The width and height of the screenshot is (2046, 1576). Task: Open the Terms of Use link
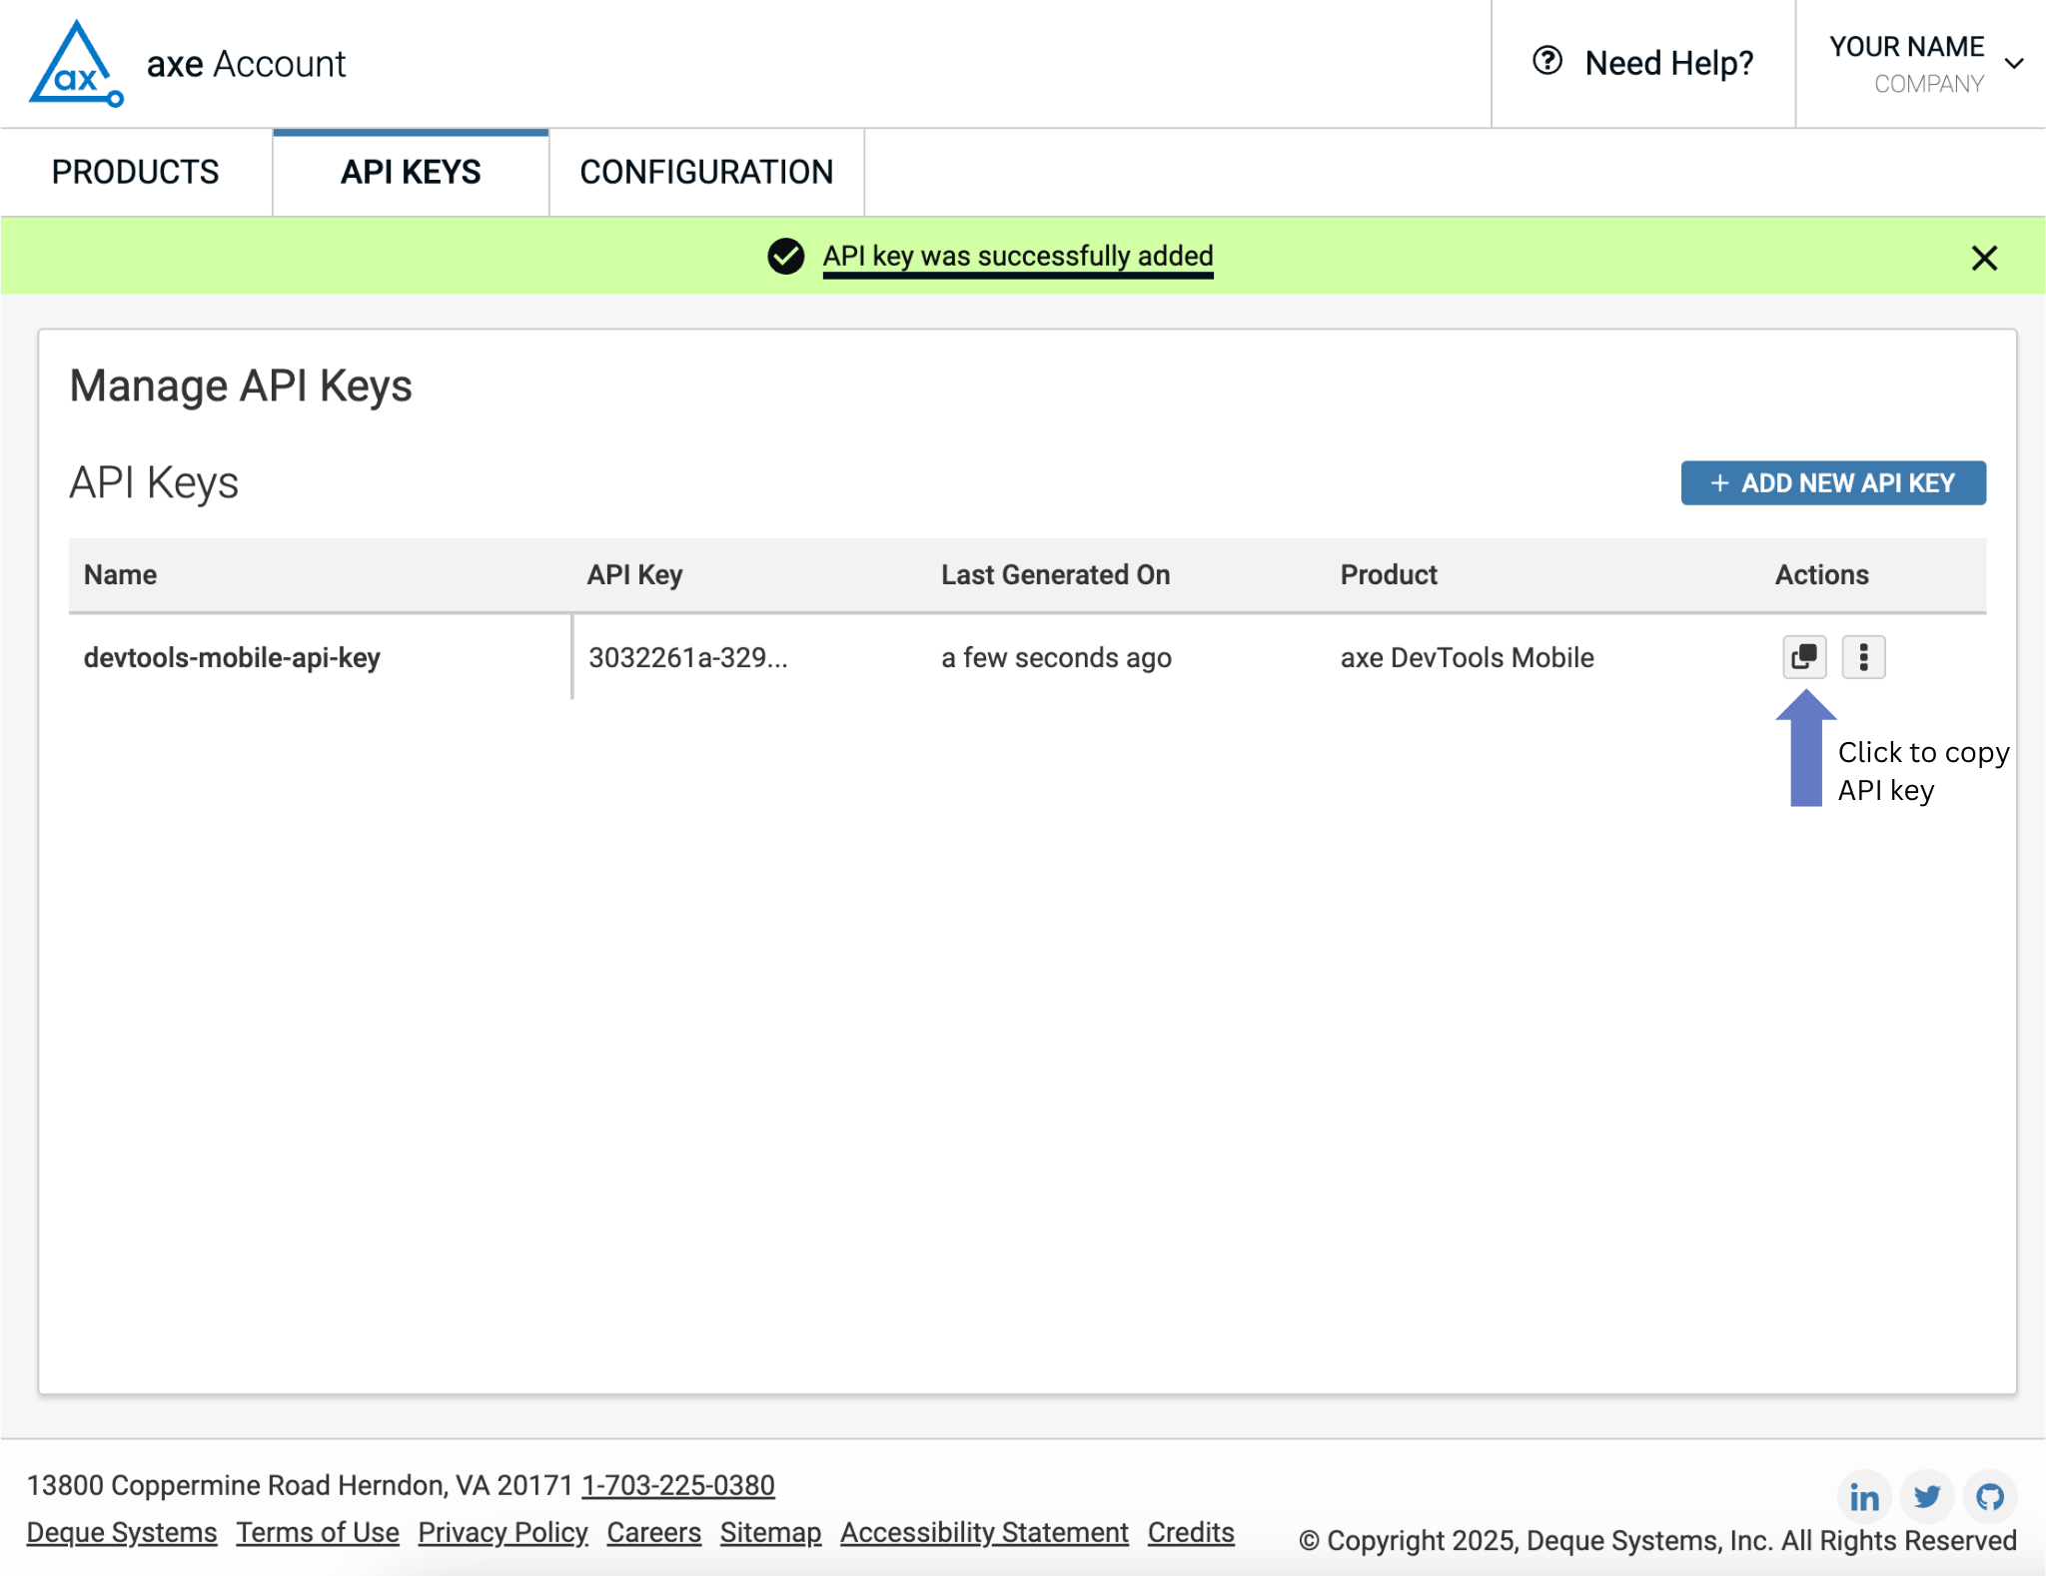pyautogui.click(x=318, y=1532)
